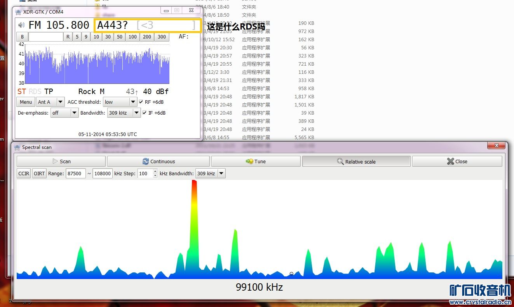The width and height of the screenshot is (514, 307).
Task: Select the OIRT band preset
Action: coord(39,173)
